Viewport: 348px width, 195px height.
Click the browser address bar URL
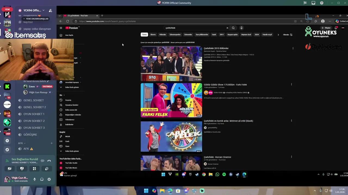tap(107, 21)
